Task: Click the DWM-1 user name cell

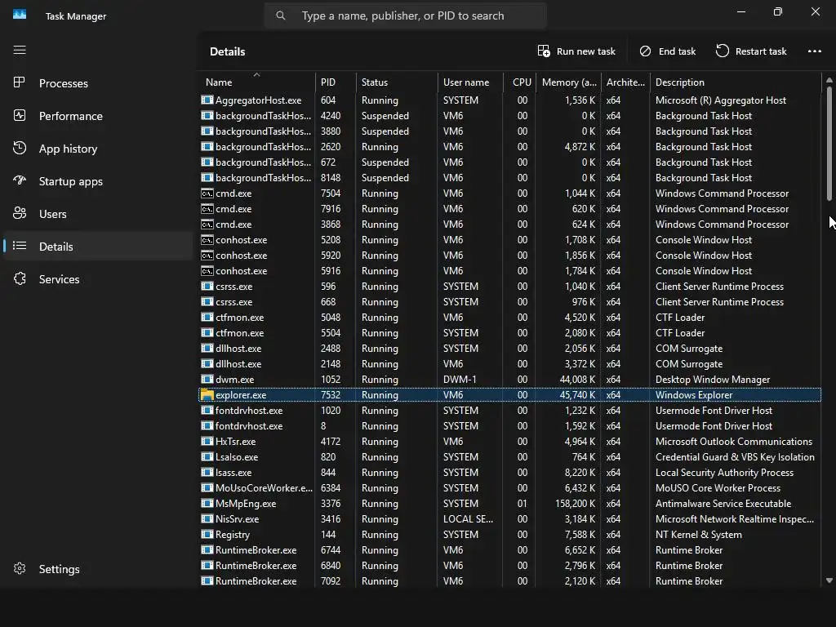Action: [460, 380]
